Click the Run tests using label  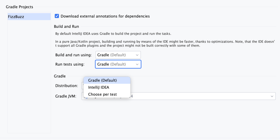click(70, 64)
